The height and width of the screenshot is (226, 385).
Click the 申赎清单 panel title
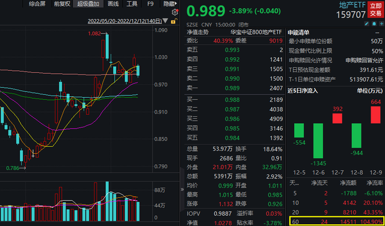click(x=298, y=32)
